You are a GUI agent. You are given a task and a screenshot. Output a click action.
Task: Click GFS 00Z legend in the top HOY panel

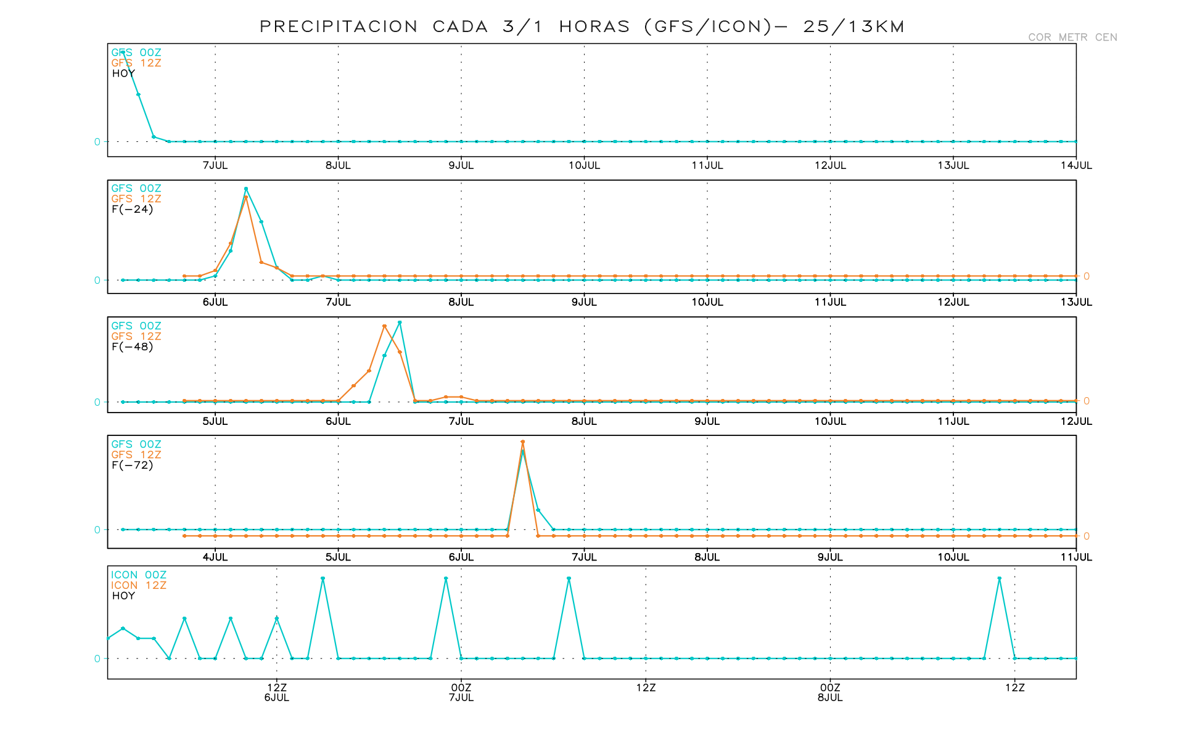point(136,52)
